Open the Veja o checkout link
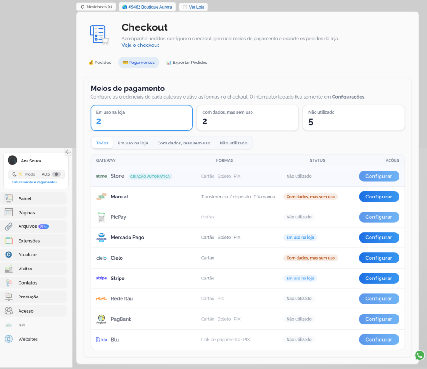The height and width of the screenshot is (369, 427). [140, 45]
